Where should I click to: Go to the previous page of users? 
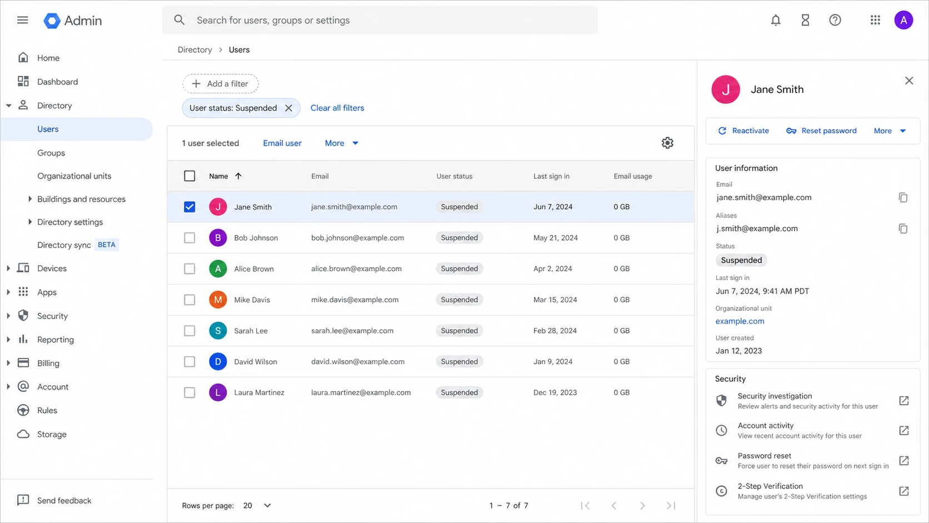[x=614, y=505]
